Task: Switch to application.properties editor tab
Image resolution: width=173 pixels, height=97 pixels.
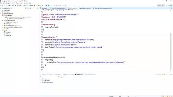Action: click(85, 8)
